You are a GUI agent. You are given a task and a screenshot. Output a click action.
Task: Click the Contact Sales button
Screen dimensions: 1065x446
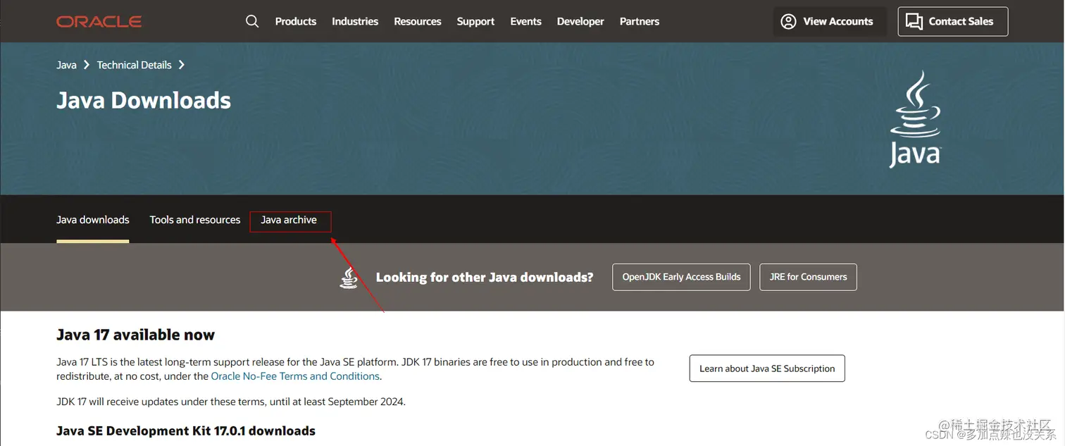953,22
